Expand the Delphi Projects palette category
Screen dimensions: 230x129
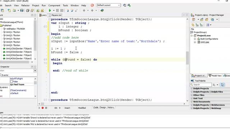pos(192,89)
